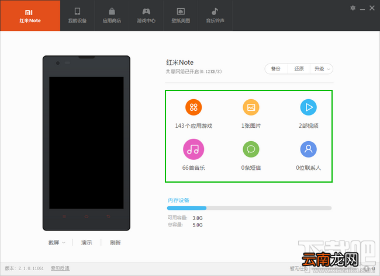This screenshot has height=276, width=380.
Task: Click the storage capacity progress bar
Action: [249, 208]
